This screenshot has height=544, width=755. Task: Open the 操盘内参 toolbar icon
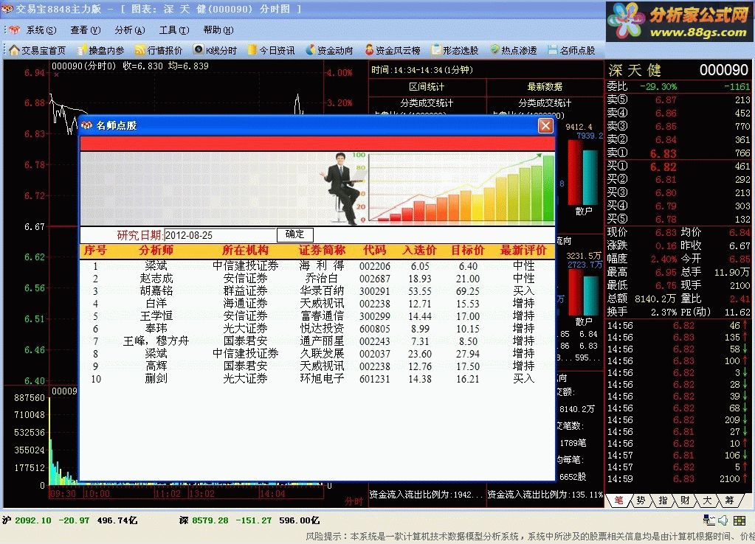coord(82,50)
